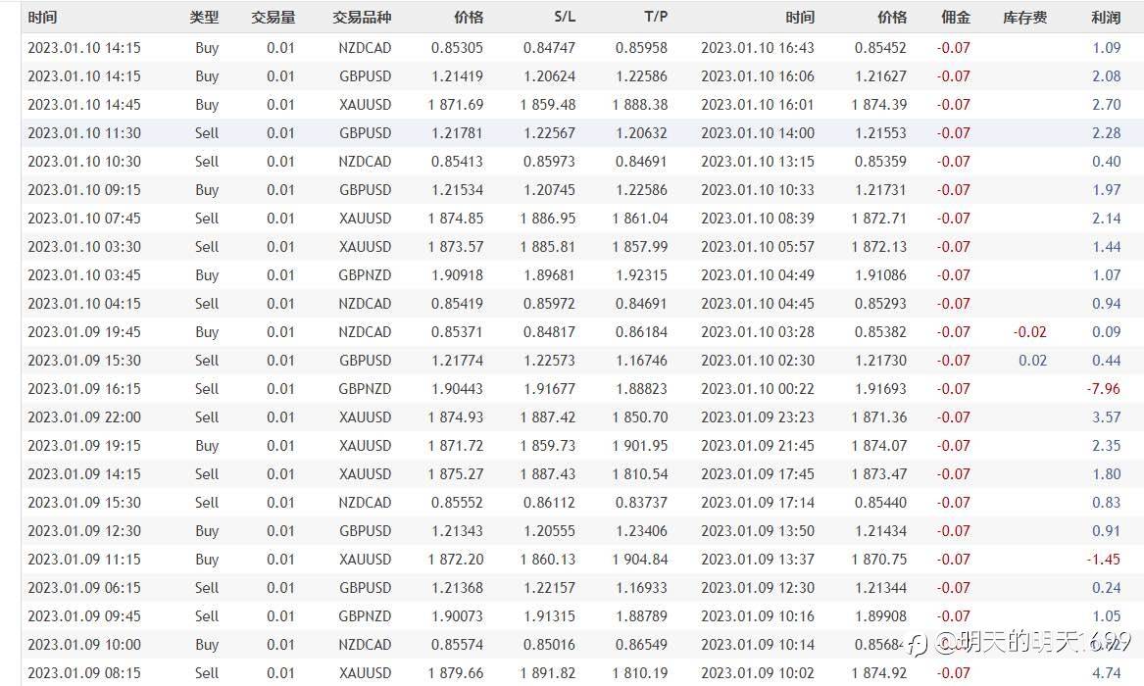
Task: Select the take profit 1 901.95
Action: pos(640,446)
